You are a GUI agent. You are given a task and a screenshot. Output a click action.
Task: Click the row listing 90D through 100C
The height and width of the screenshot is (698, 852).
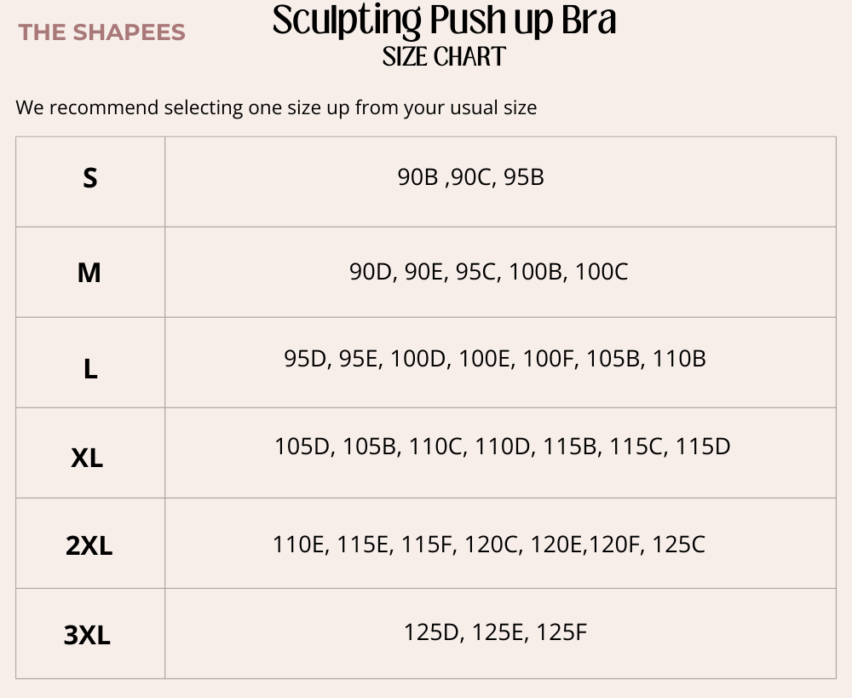500,272
